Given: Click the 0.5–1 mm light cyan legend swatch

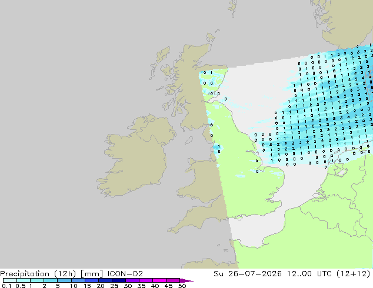Looking at the screenshot, I should (24, 280).
